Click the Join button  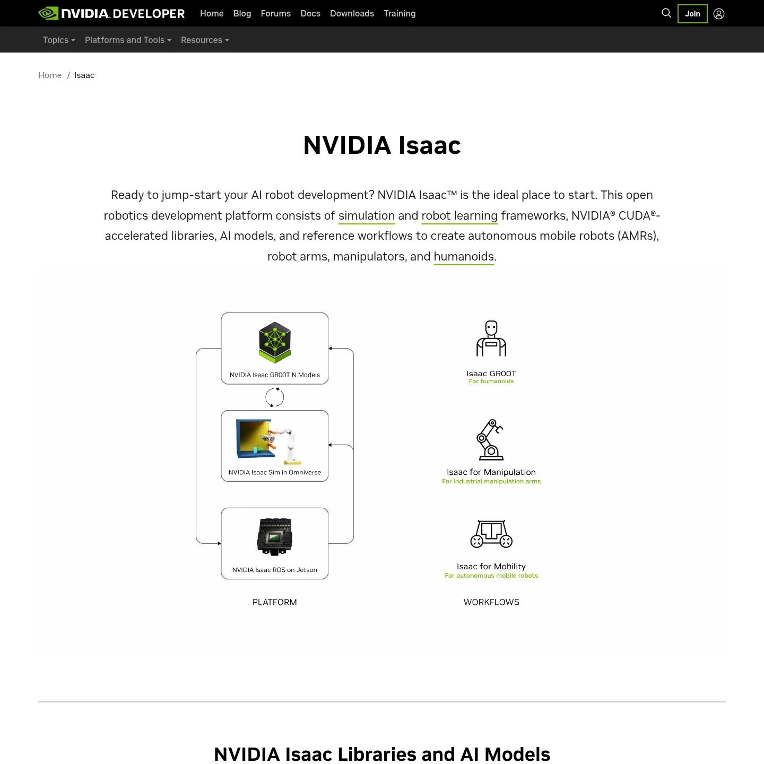point(692,14)
